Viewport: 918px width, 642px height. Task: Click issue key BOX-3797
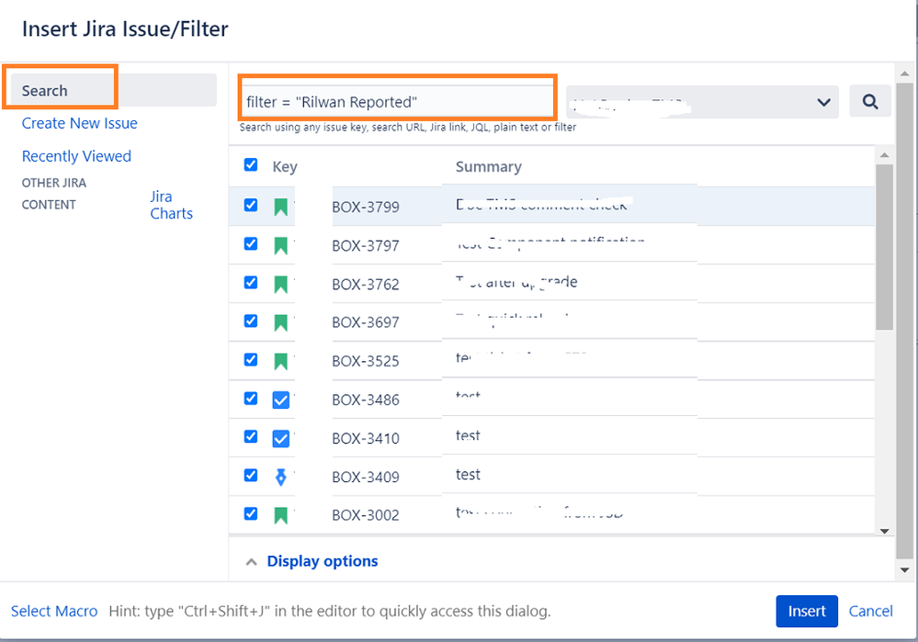(366, 246)
